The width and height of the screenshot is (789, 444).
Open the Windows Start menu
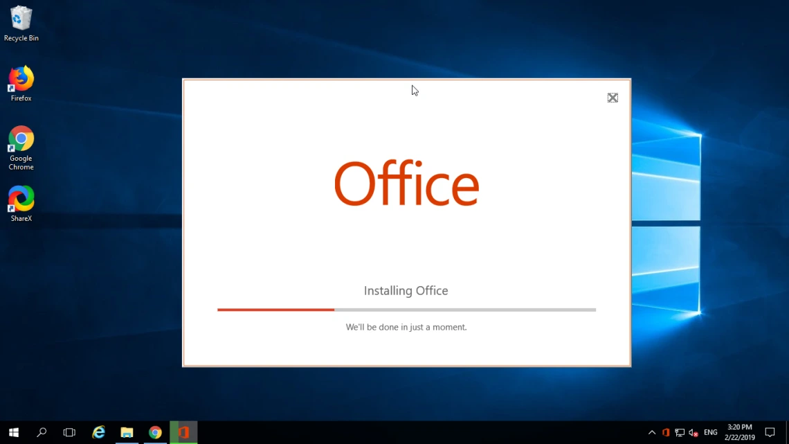click(x=14, y=432)
